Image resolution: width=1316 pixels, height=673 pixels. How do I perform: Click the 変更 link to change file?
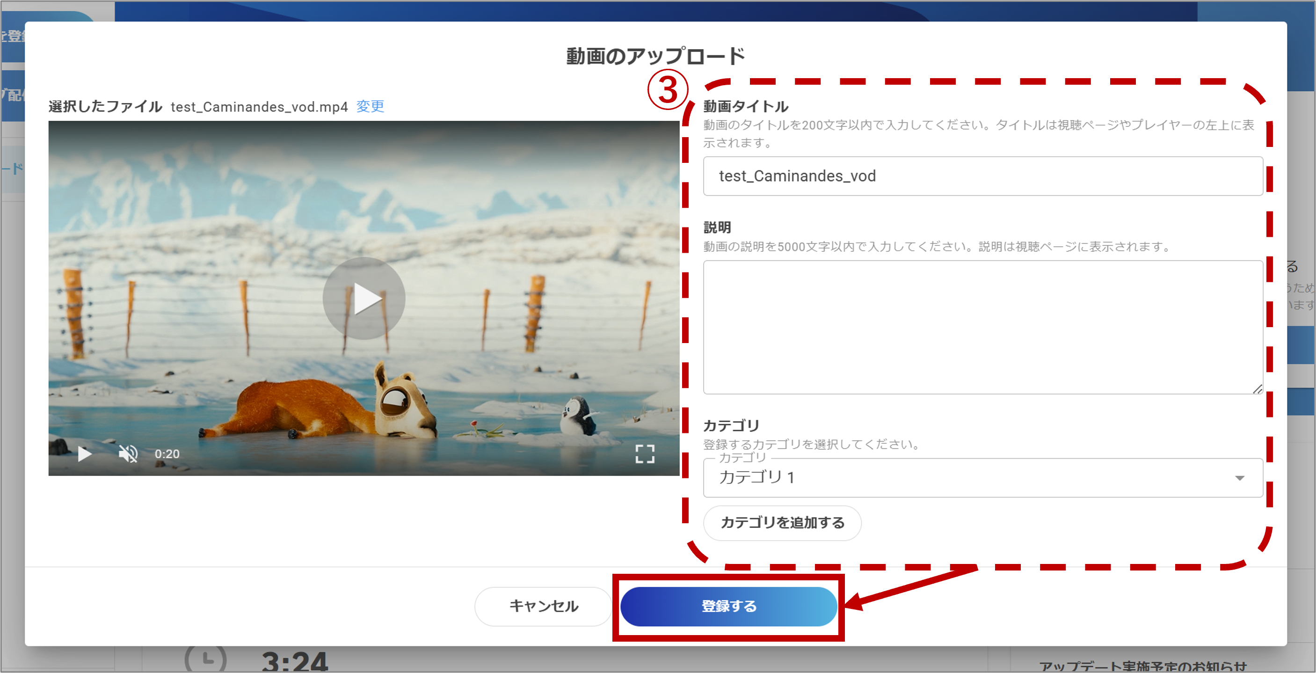point(371,106)
